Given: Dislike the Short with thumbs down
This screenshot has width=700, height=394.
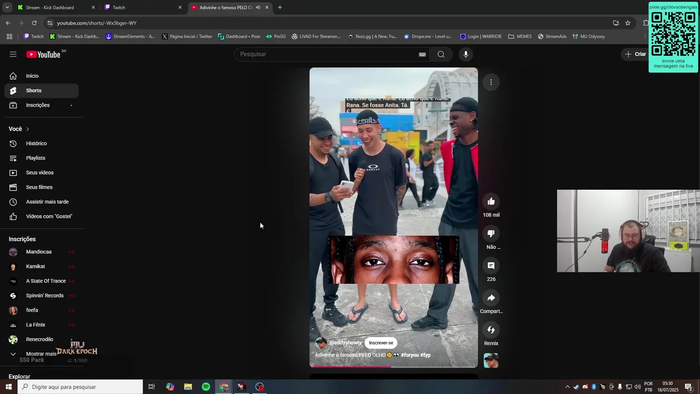Looking at the screenshot, I should 491,234.
